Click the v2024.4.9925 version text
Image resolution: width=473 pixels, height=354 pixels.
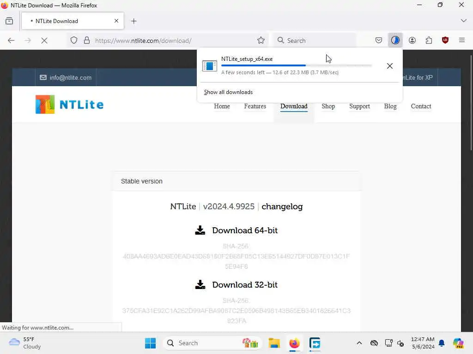[229, 206]
